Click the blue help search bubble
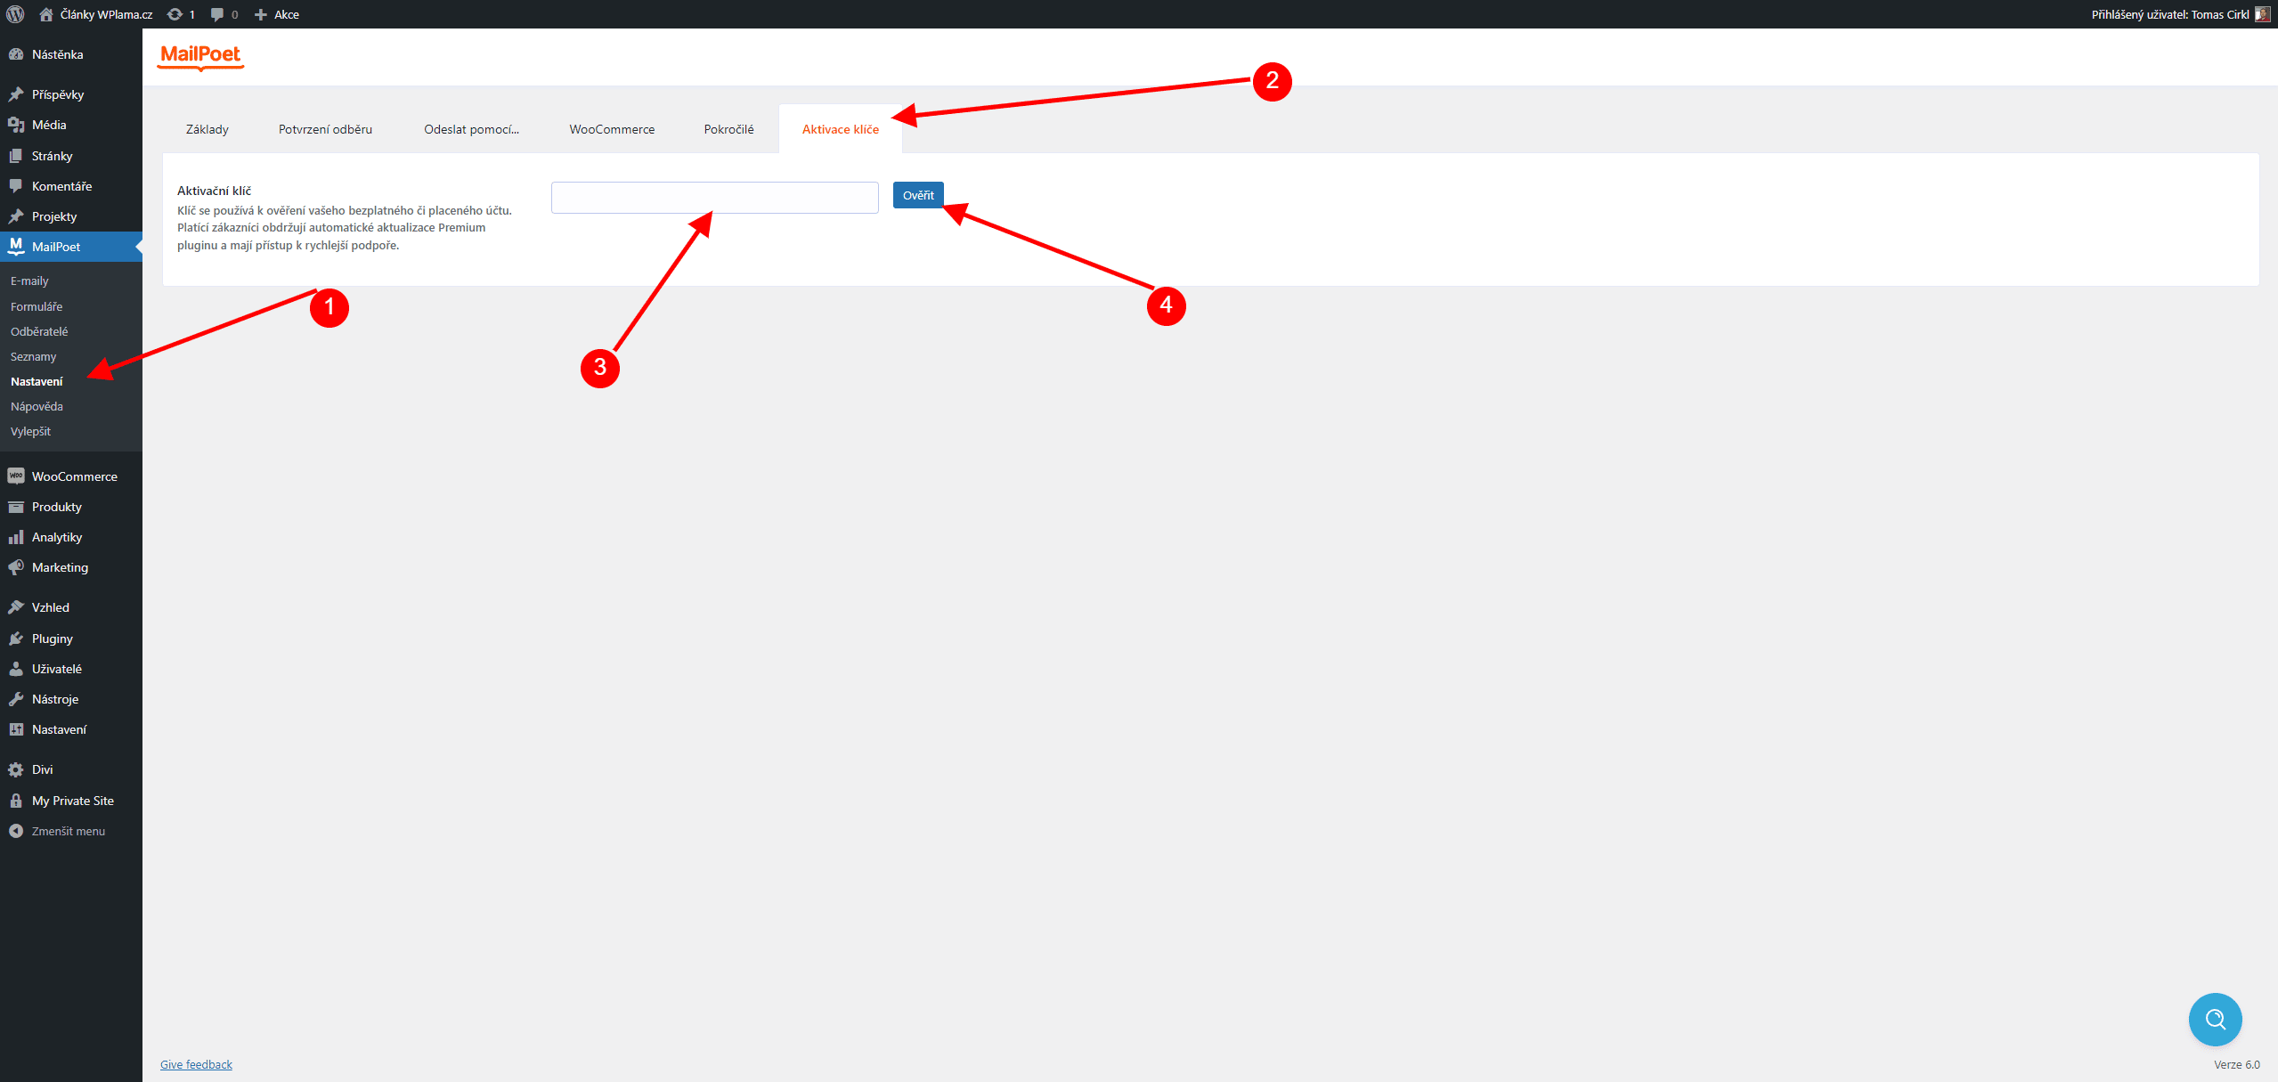The width and height of the screenshot is (2278, 1082). [x=2215, y=1019]
